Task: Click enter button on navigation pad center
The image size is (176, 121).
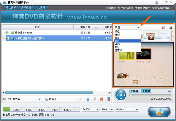Action: pos(121,95)
